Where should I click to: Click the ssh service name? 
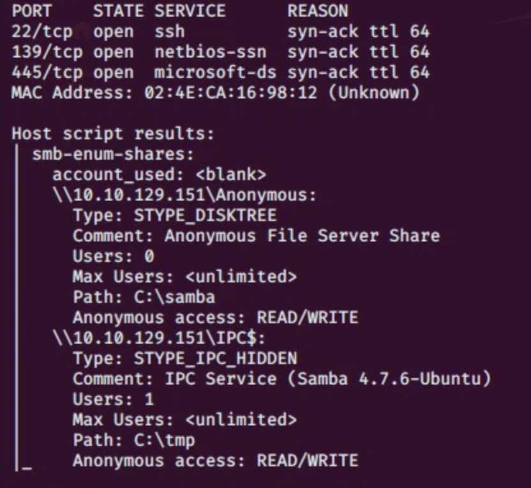(x=169, y=32)
